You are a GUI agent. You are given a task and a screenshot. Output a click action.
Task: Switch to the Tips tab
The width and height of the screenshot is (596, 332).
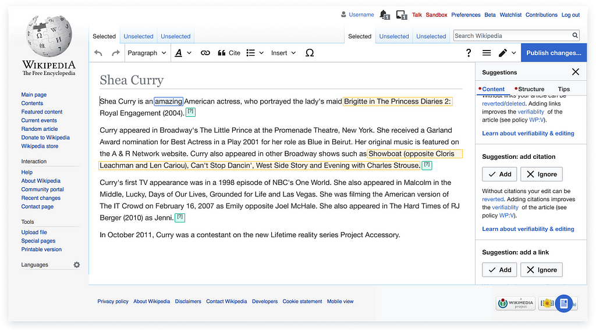(563, 89)
